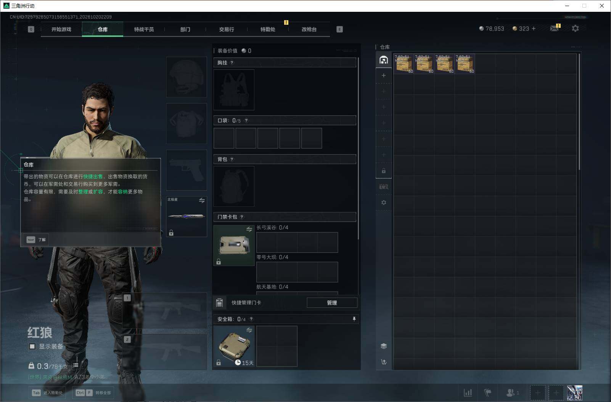Image resolution: width=611 pixels, height=402 pixels.
Task: Switch to the 开始游戏 tab
Action: (x=61, y=29)
